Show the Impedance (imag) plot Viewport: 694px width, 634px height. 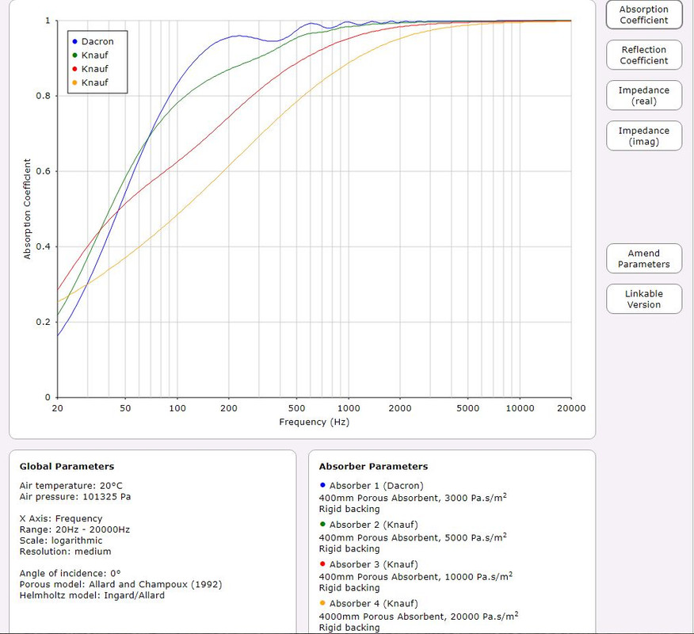pyautogui.click(x=644, y=136)
